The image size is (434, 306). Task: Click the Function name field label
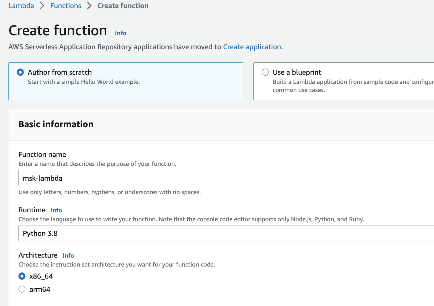[x=42, y=154]
